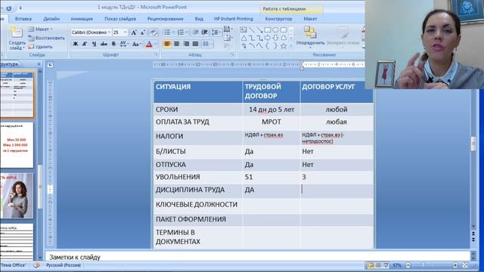Viewport: 484px width, 272px height.
Task: Switch to the Анимация tab
Action: [x=82, y=19]
